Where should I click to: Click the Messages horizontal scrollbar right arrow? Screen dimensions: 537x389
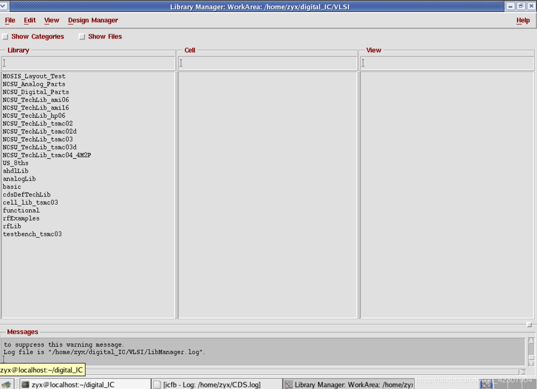(523, 372)
